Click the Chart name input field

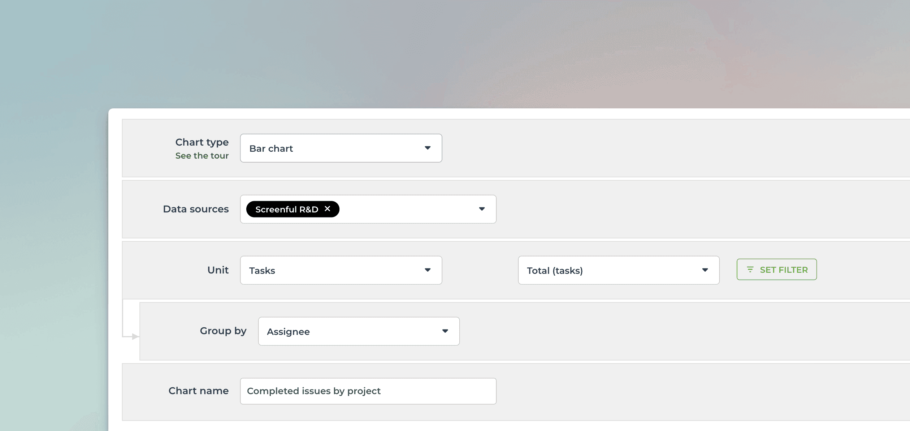[x=368, y=391]
